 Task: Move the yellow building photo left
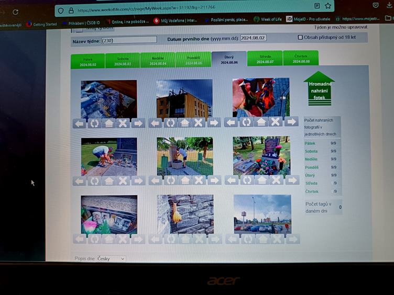155,123
